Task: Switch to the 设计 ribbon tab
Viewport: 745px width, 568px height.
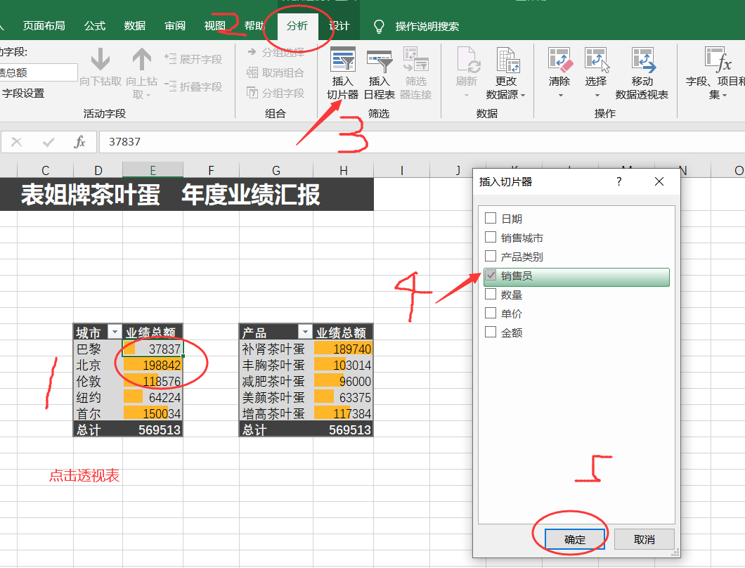Action: pos(339,25)
